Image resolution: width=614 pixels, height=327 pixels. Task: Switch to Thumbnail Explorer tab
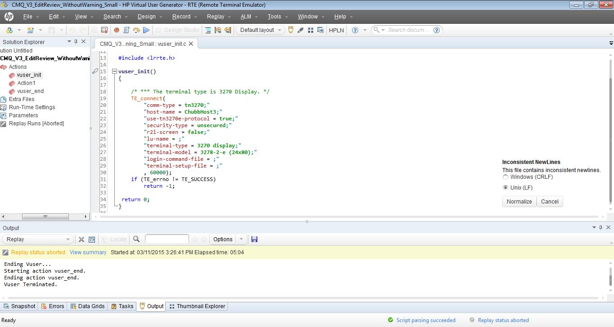click(197, 306)
